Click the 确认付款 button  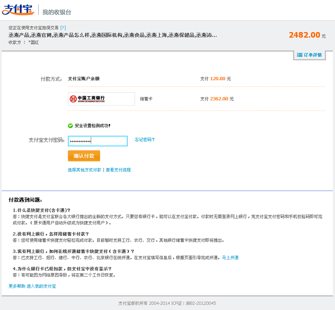[84, 156]
